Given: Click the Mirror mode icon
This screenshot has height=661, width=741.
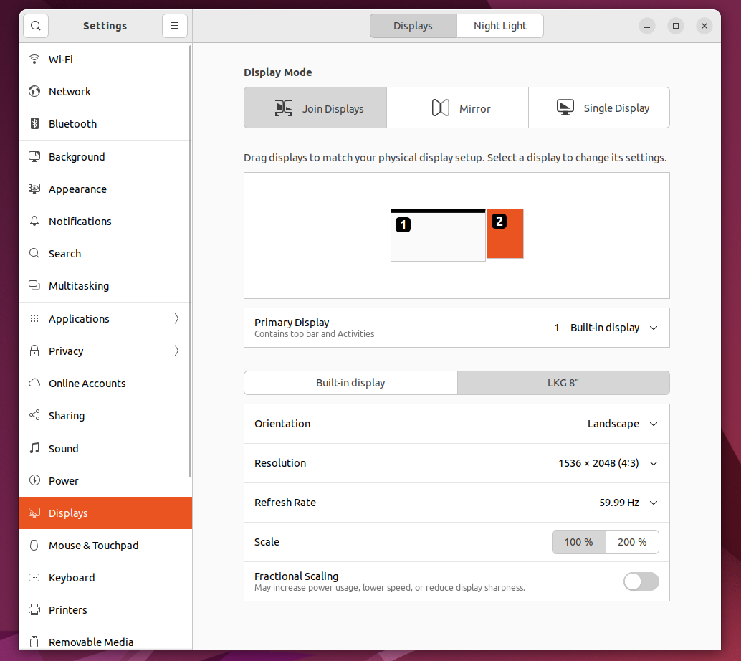Looking at the screenshot, I should tap(441, 108).
